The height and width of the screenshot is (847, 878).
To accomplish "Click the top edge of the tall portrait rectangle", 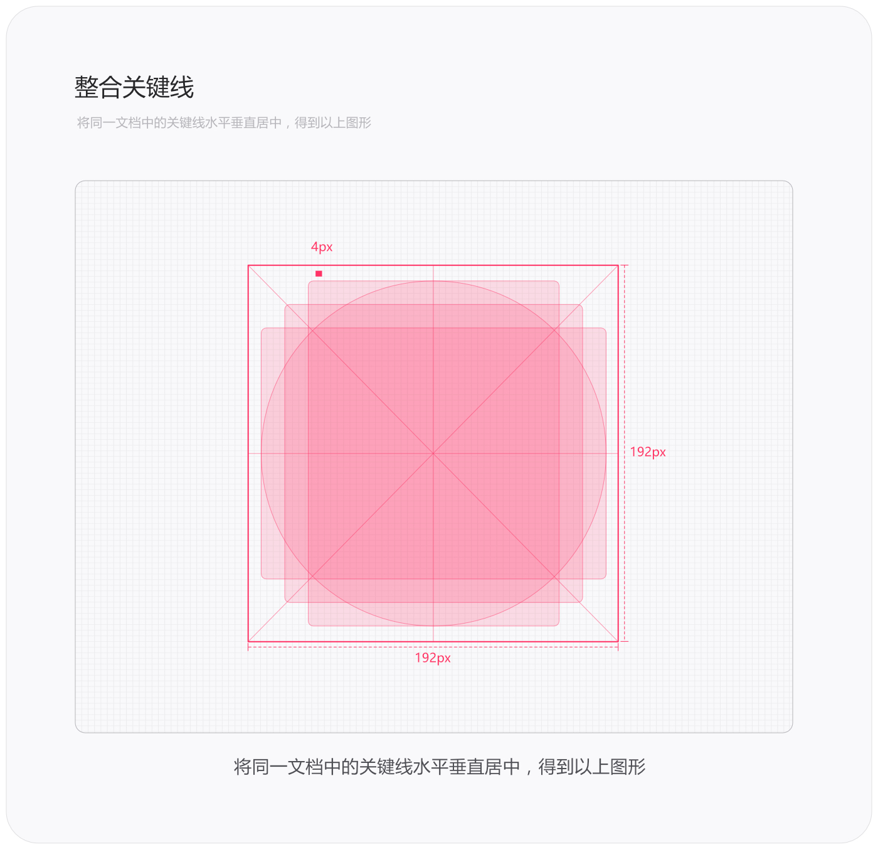I will click(433, 281).
